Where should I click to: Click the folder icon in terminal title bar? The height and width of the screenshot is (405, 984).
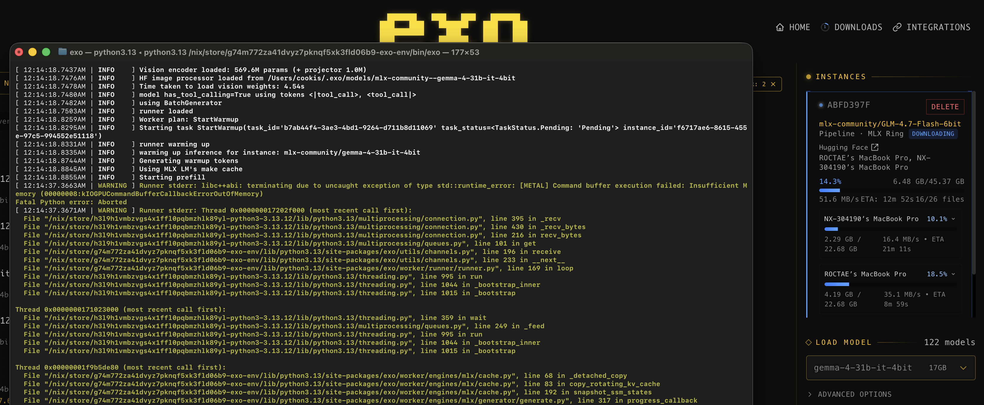[x=62, y=52]
